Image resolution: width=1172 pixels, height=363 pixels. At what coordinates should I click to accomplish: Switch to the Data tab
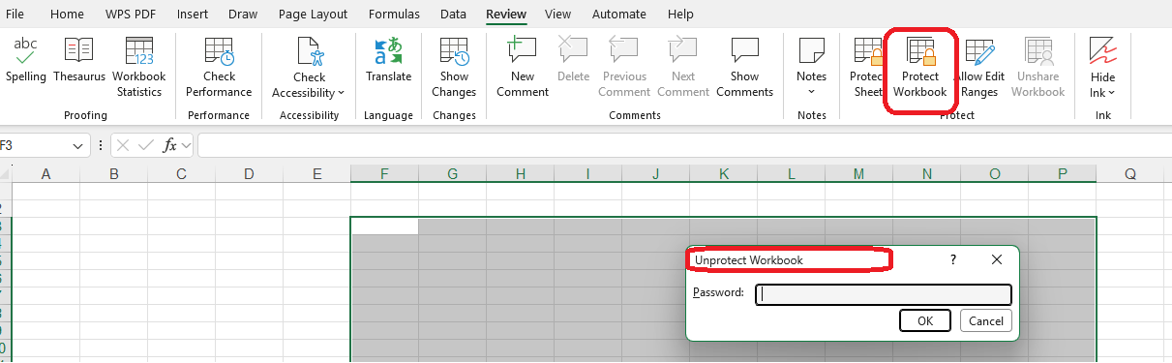point(453,15)
